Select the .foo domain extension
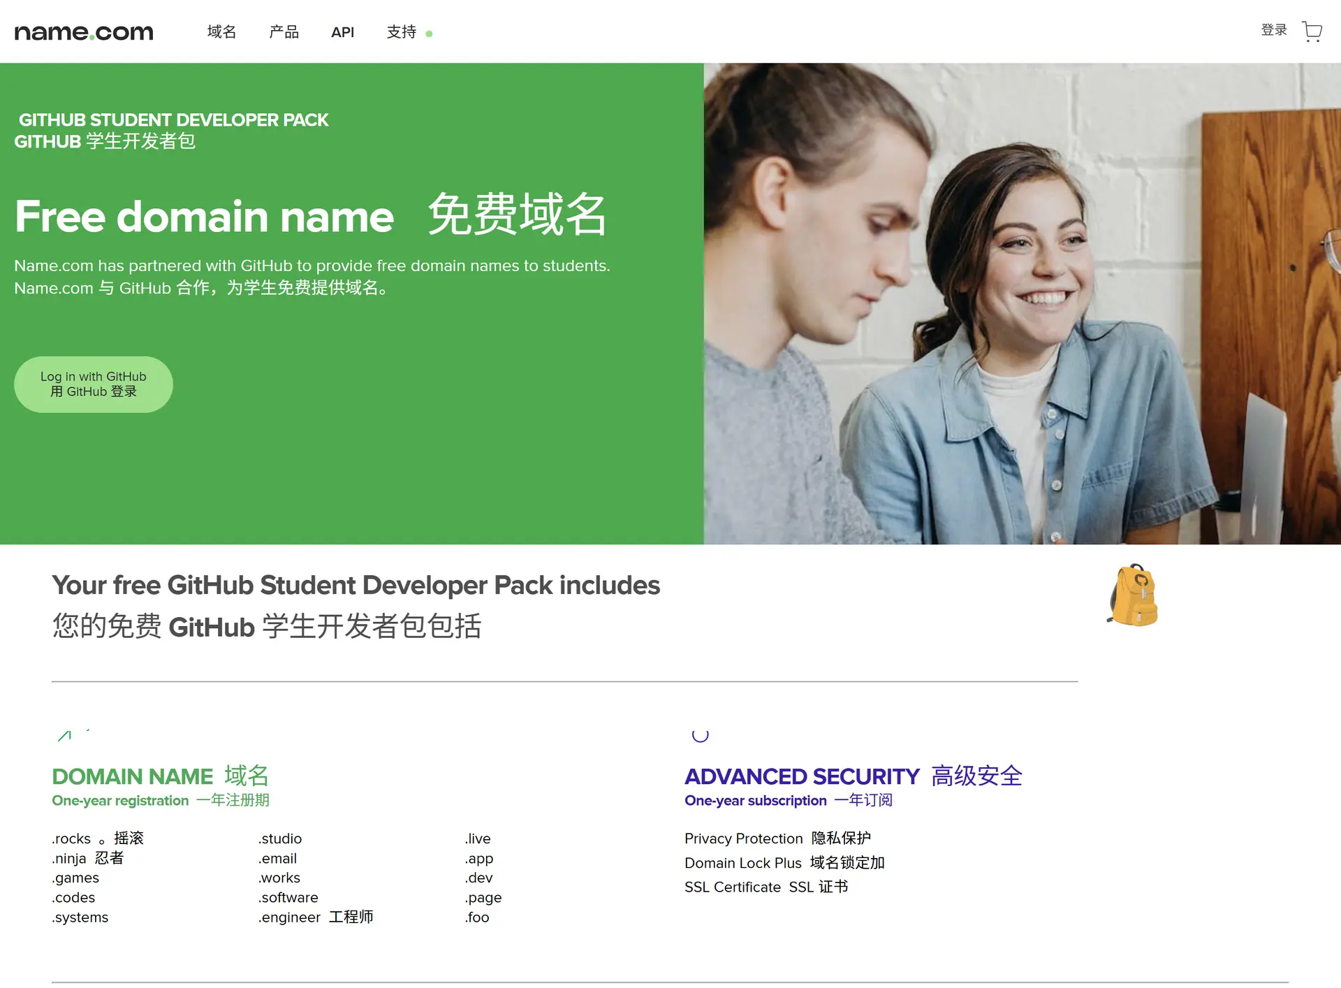This screenshot has height=988, width=1341. (x=477, y=917)
